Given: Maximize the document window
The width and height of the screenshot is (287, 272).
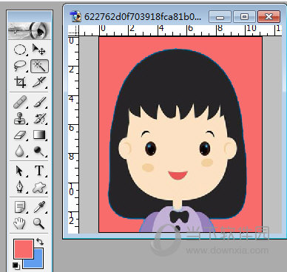Looking at the screenshot, I should pos(244,17).
